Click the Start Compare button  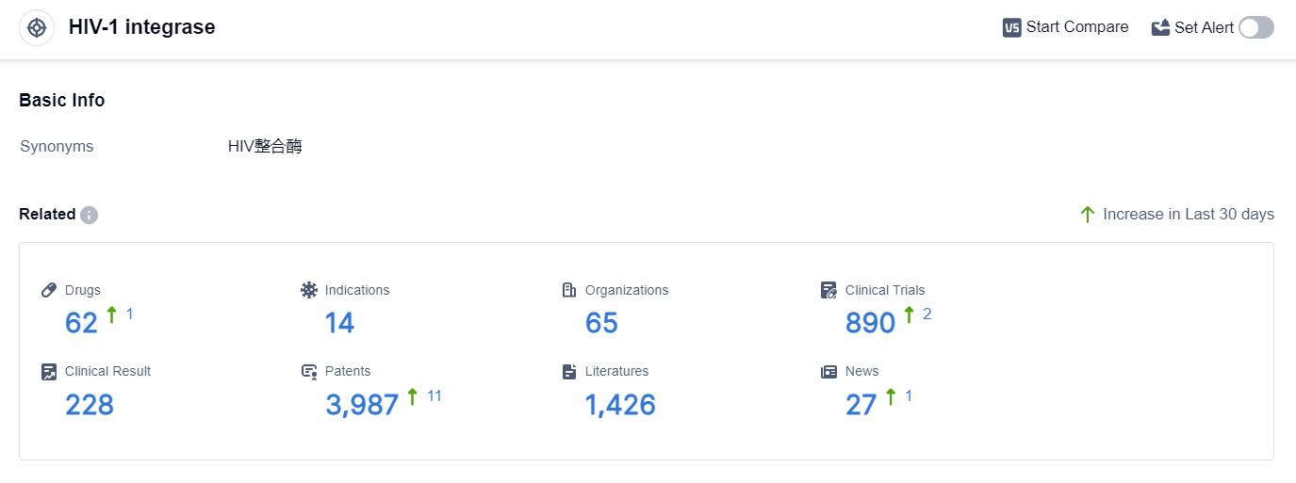pyautogui.click(x=1076, y=27)
